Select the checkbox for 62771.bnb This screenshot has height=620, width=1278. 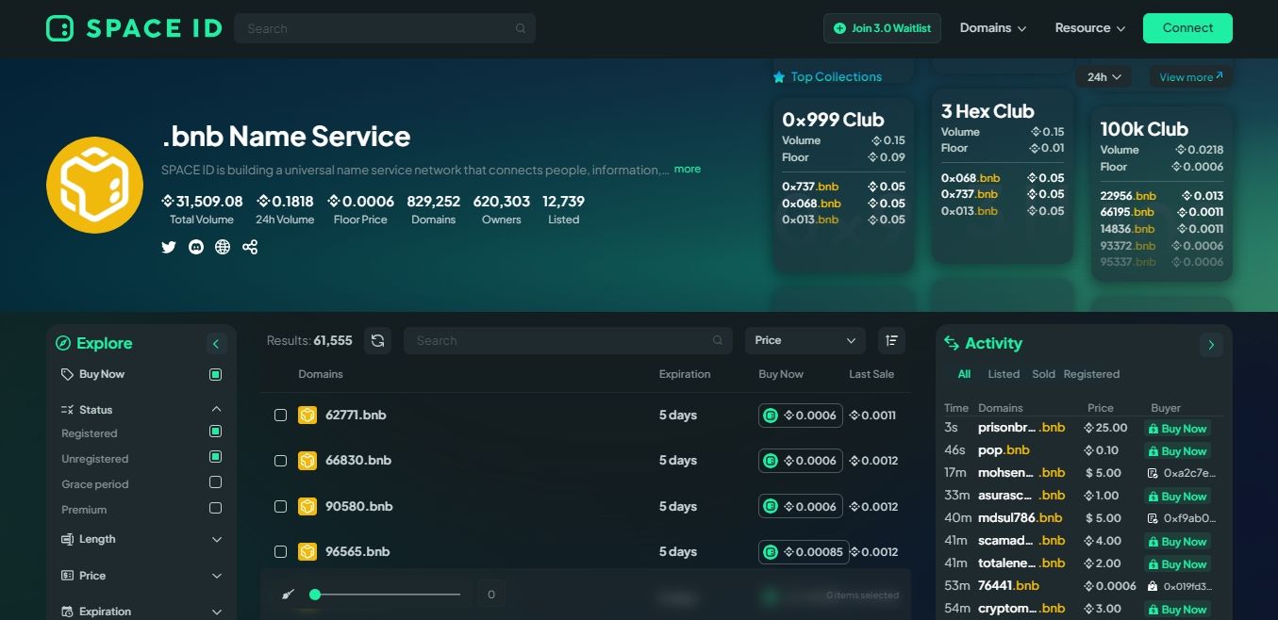tap(280, 416)
